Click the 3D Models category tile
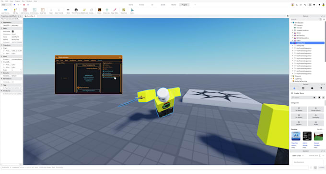Image resolution: width=326 pixels, height=174 pixels. [x=299, y=109]
